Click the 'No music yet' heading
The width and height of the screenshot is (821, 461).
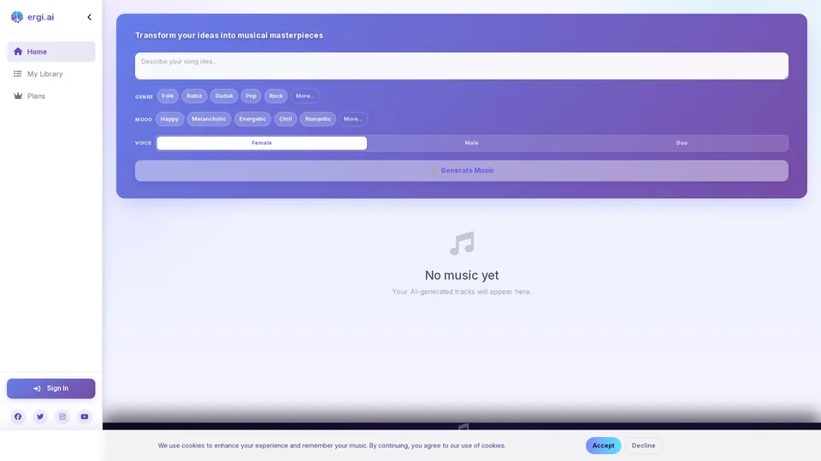click(x=461, y=275)
